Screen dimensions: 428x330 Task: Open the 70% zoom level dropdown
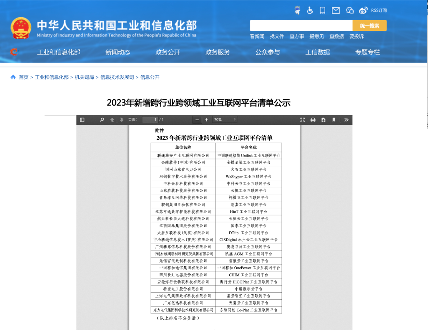pos(224,120)
